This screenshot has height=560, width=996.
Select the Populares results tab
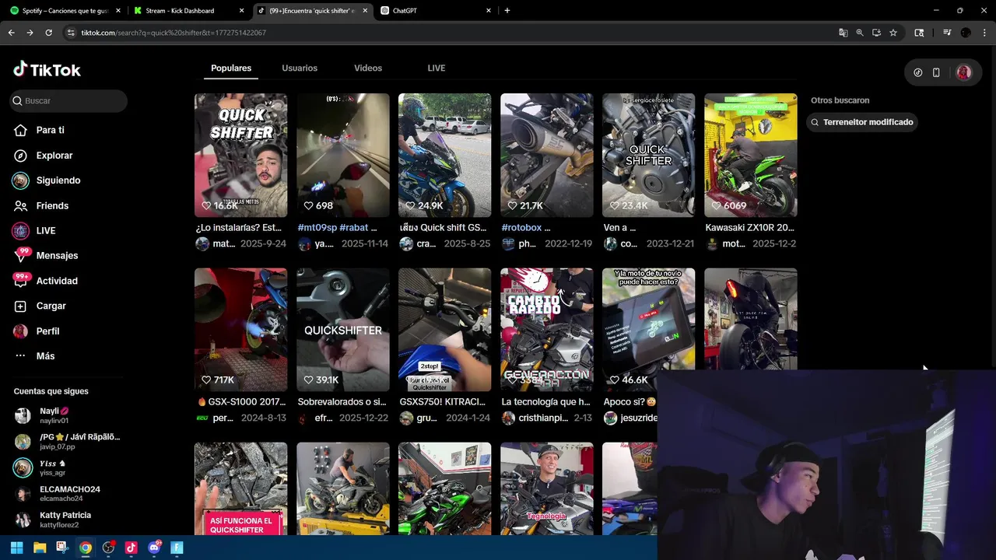(x=231, y=68)
